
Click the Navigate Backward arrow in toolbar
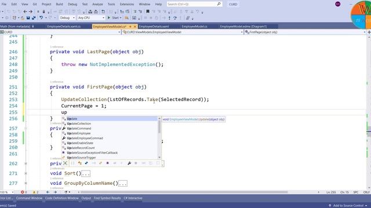pyautogui.click(x=26, y=12)
